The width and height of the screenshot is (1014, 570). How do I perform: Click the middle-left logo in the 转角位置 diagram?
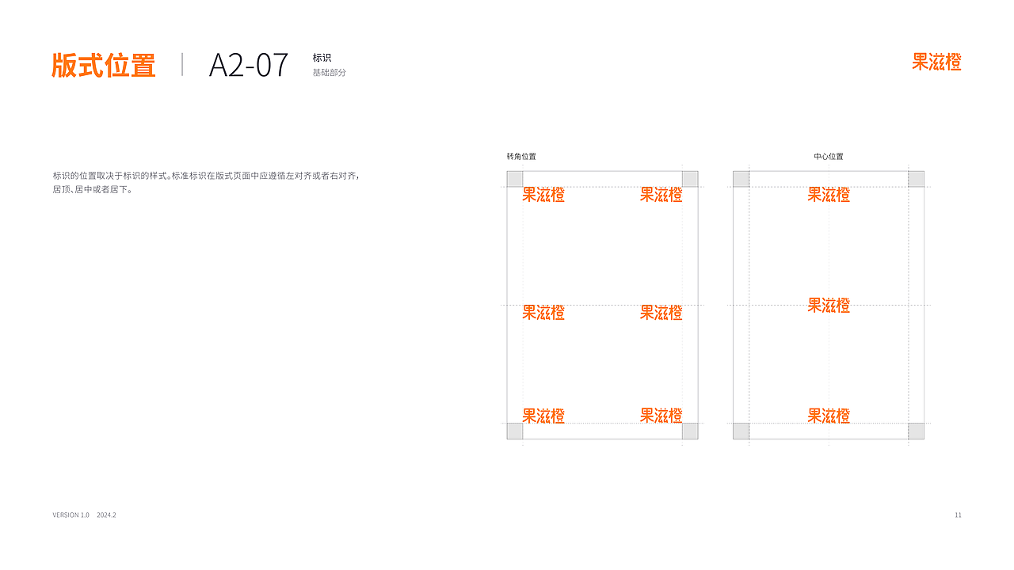(x=543, y=313)
